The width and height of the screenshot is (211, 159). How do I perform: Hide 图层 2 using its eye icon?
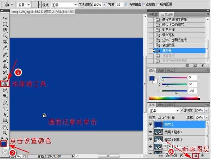151,125
